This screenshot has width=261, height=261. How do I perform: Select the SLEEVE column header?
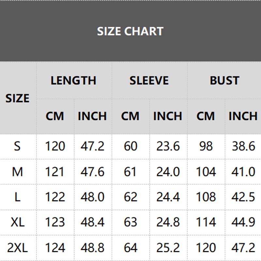click(x=149, y=81)
